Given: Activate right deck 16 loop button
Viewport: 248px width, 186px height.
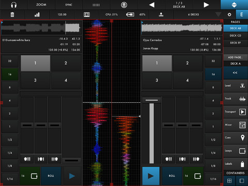Looking at the screenshot, I should [x=193, y=176].
